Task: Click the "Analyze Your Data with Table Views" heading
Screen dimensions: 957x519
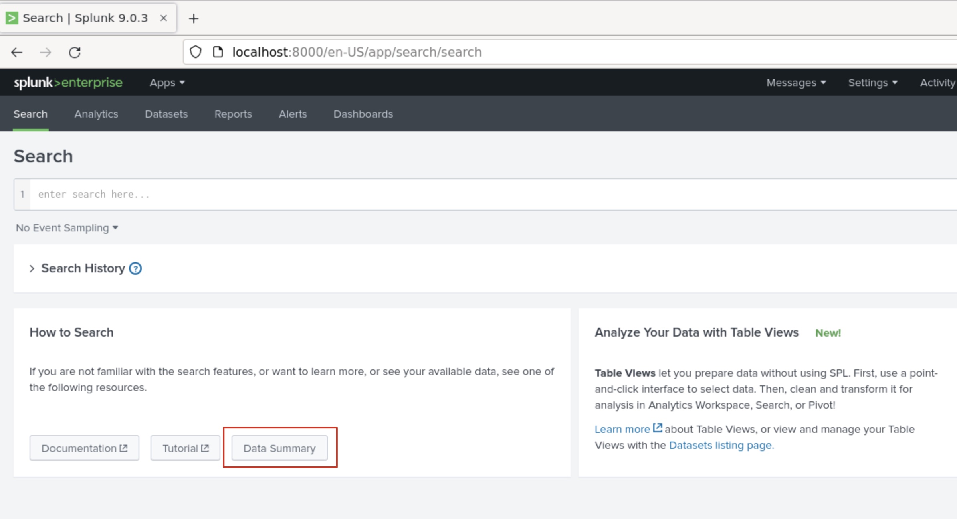Action: [697, 332]
